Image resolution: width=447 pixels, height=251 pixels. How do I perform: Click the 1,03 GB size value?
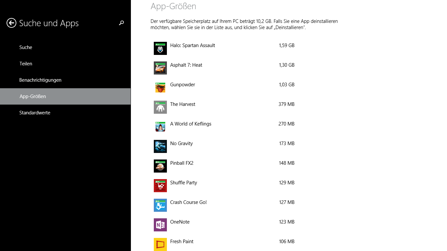click(x=287, y=85)
